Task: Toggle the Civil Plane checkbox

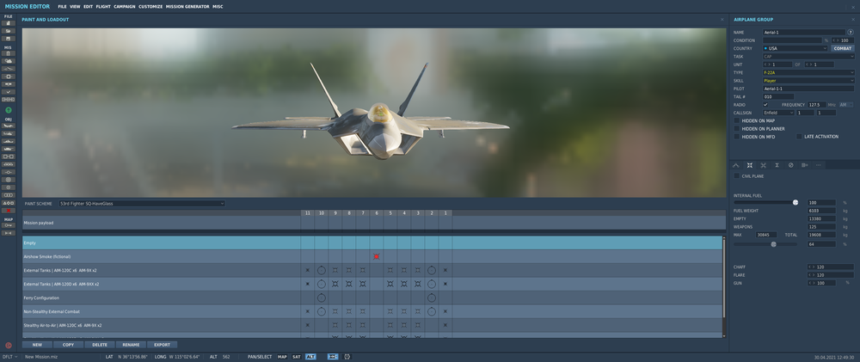Action: (x=737, y=176)
